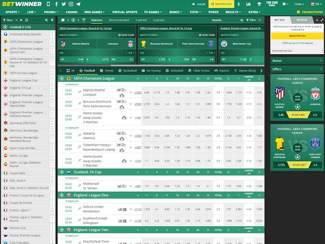
Task: Expand England. FA Cup sidebar chevron
Action: click(x=52, y=88)
